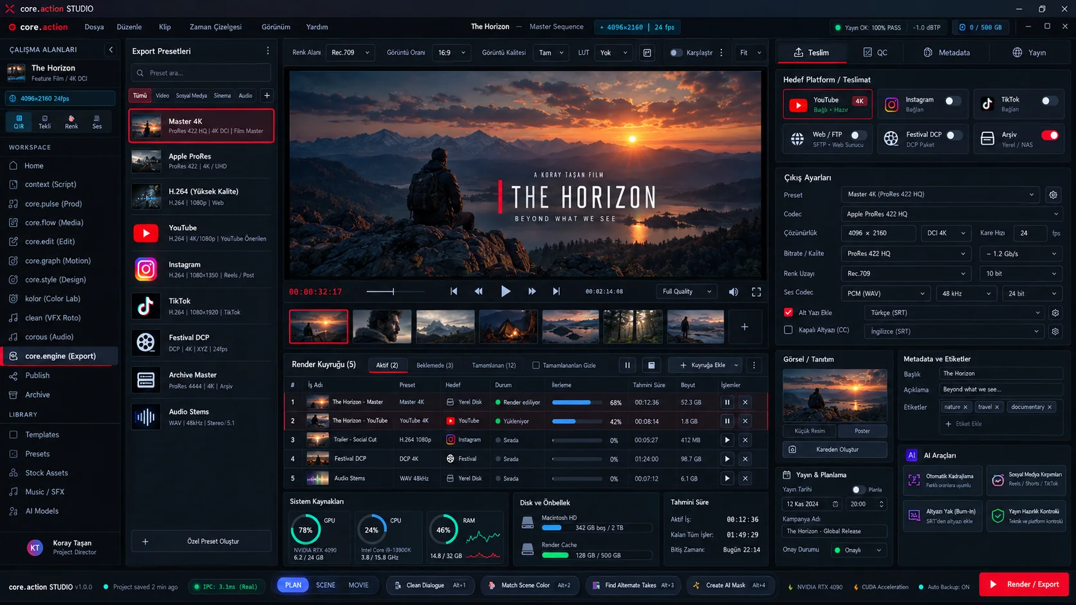Open Export Presetleri options menu
The height and width of the screenshot is (605, 1076).
[x=268, y=51]
